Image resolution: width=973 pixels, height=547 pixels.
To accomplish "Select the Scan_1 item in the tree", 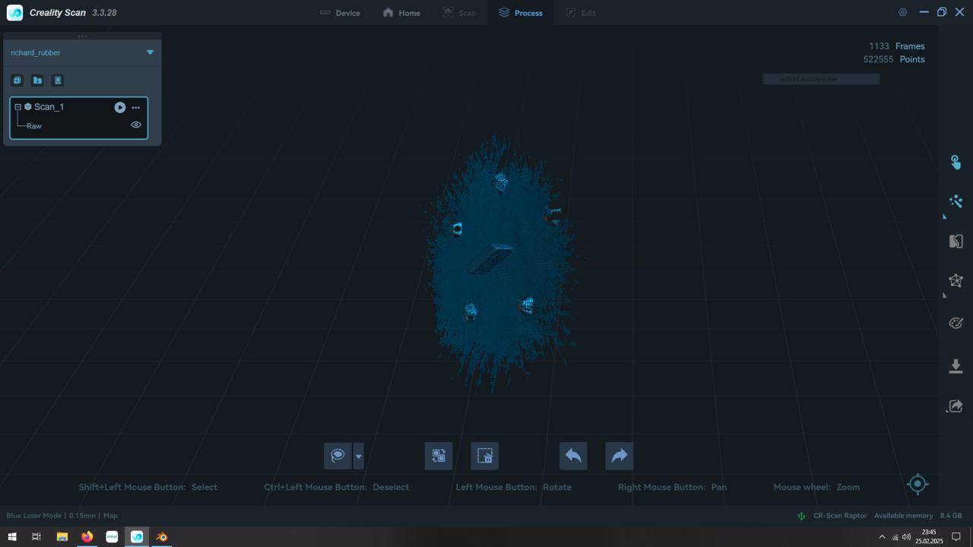I will click(49, 107).
